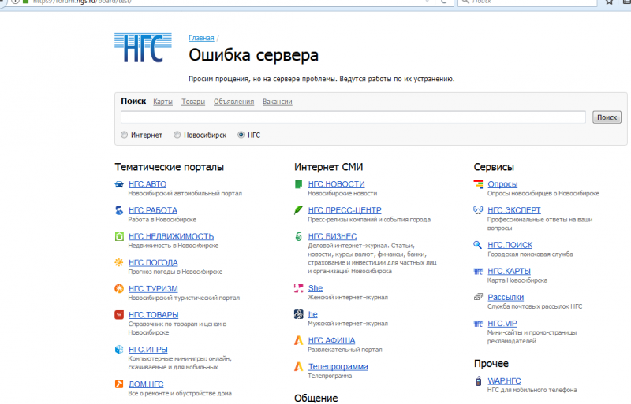631x404 pixels.
Task: Click the envelopes icon beside Рассылки
Action: 478,297
